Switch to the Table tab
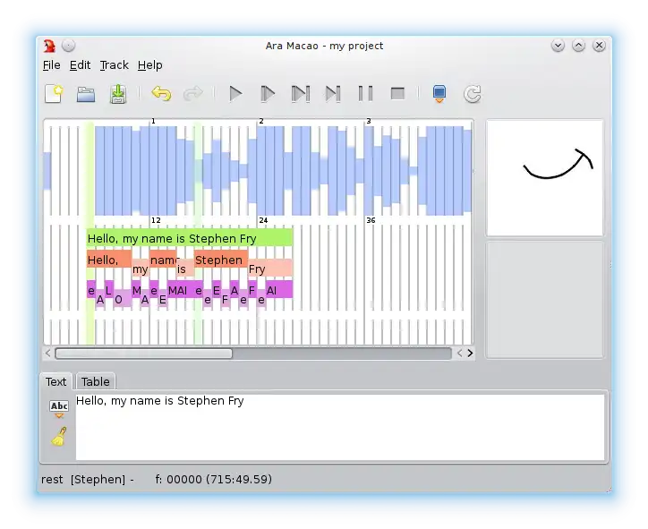The width and height of the screenshot is (648, 529). tap(96, 381)
